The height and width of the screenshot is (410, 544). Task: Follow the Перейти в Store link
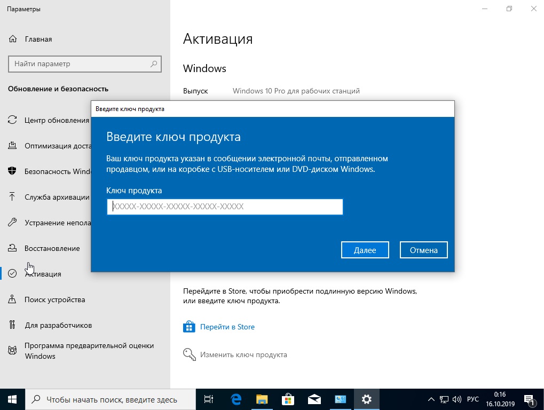227,327
